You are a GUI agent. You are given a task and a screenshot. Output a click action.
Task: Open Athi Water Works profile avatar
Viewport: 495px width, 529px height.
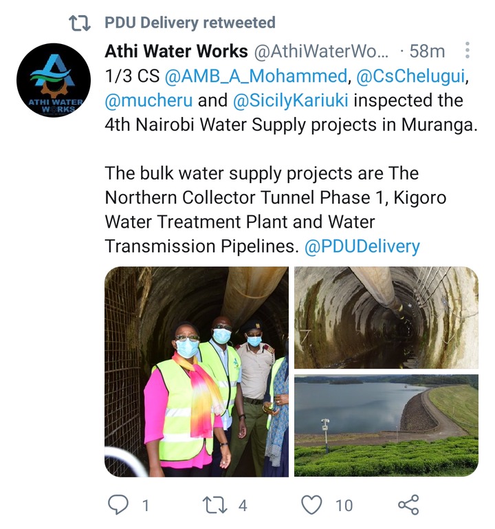point(54,80)
